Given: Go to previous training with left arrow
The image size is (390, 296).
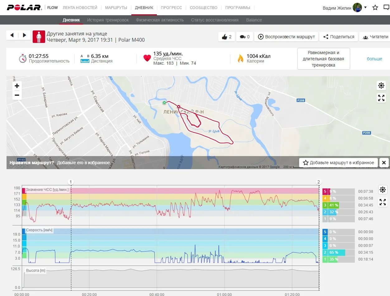Looking at the screenshot, I should click(x=12, y=35).
